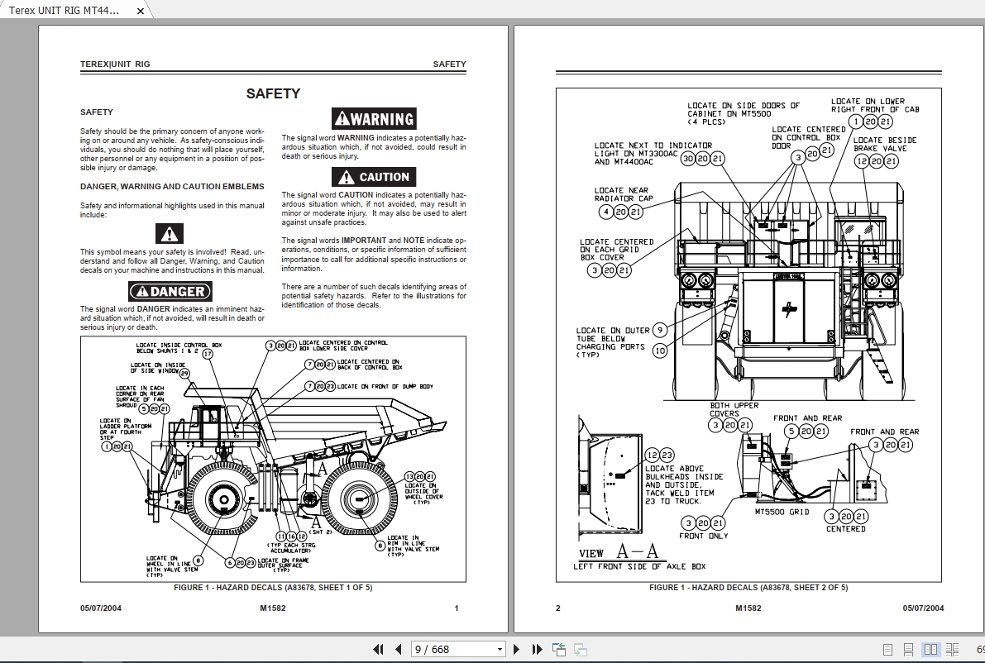Click 'LOCATE CENTERED ON EACH GRID BOX COVER' text
Screen dimensions: 985x663
tap(617, 250)
